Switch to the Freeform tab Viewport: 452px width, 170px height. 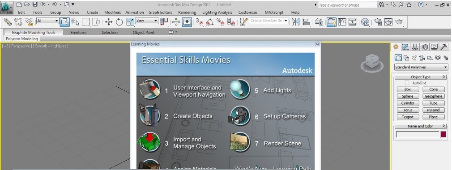(x=78, y=33)
